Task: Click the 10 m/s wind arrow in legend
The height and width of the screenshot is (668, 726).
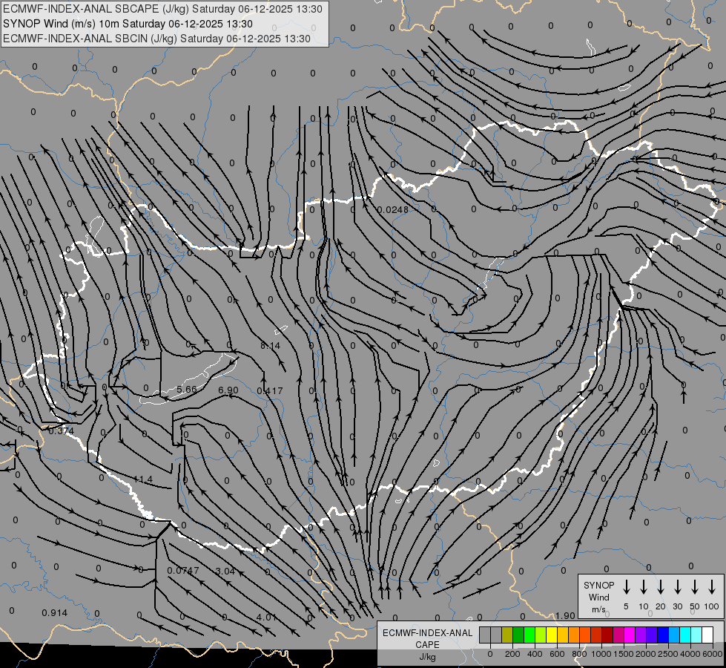Action: point(644,587)
